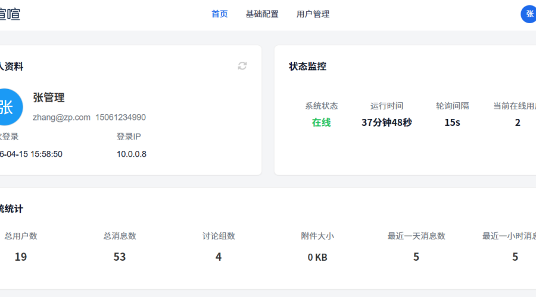Click the 总消息数 label

[120, 236]
